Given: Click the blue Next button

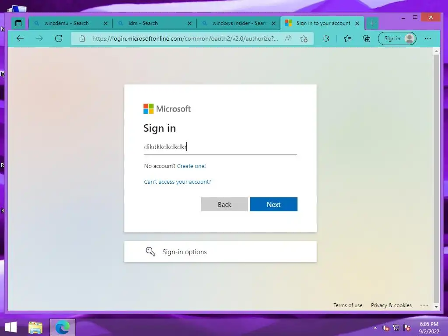Looking at the screenshot, I should tap(274, 204).
